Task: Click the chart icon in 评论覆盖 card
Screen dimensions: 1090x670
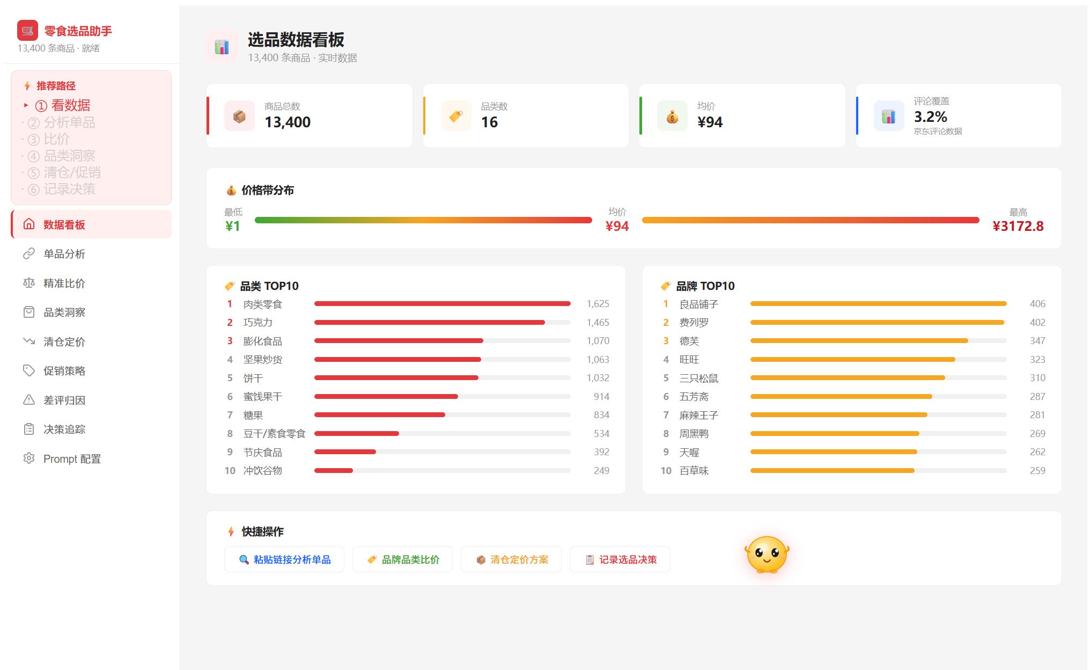Action: pyautogui.click(x=889, y=116)
